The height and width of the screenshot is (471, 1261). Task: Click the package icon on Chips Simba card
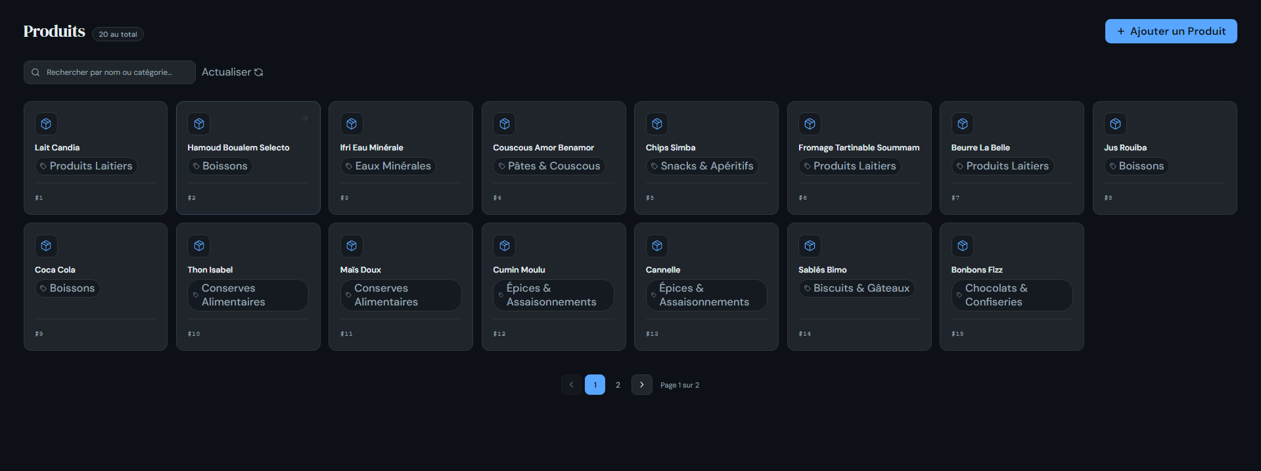point(657,123)
